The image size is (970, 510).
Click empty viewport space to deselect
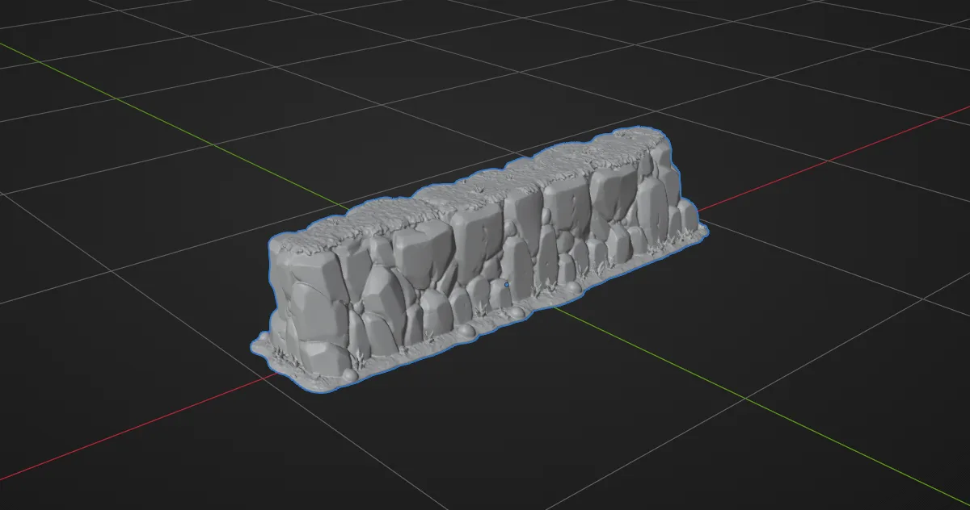coord(162,202)
